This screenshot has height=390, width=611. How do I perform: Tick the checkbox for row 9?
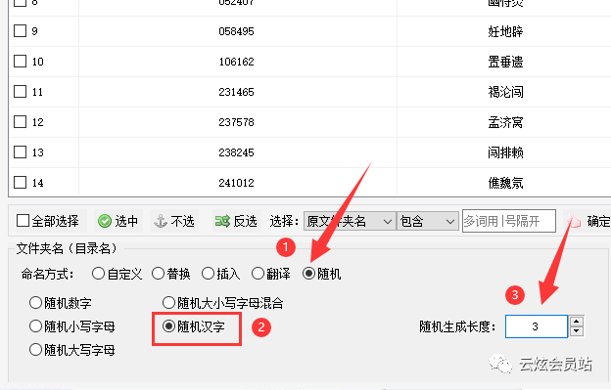pyautogui.click(x=20, y=30)
